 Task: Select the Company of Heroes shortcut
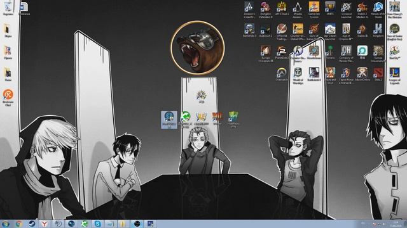click(x=346, y=54)
